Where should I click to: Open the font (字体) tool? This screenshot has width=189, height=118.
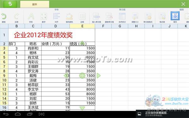pyautogui.click(x=31, y=16)
